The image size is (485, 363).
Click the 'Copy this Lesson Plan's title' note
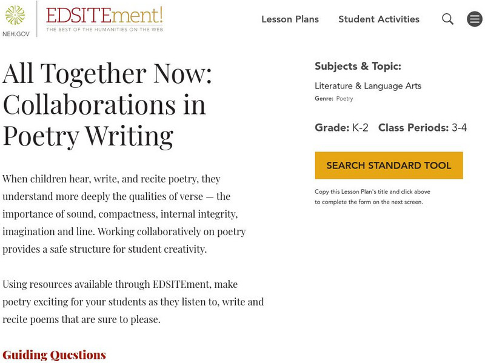tap(372, 197)
